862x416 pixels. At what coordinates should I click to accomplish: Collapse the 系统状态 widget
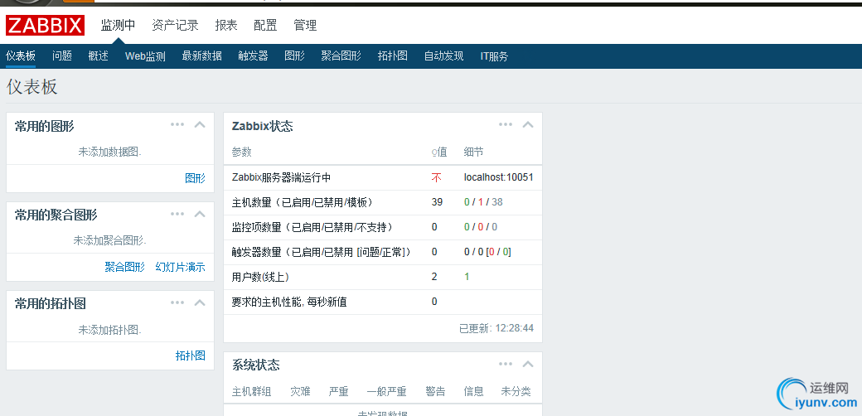[528, 364]
